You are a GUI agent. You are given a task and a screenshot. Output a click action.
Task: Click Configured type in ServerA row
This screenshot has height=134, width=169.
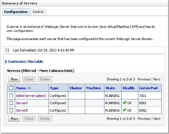(x=57, y=103)
